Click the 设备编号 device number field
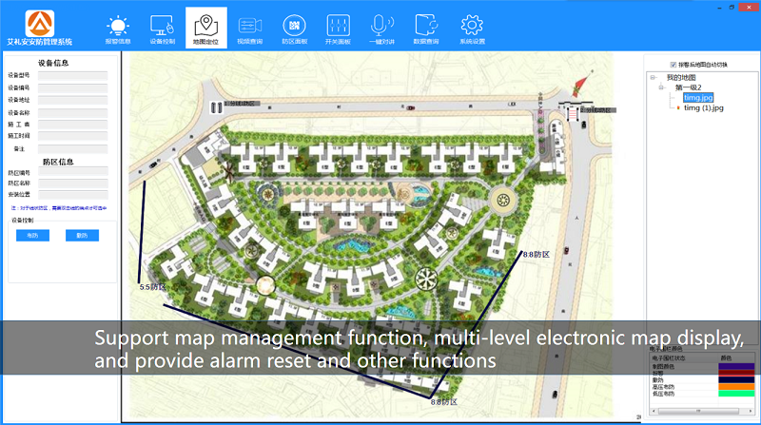The image size is (761, 425). click(73, 87)
